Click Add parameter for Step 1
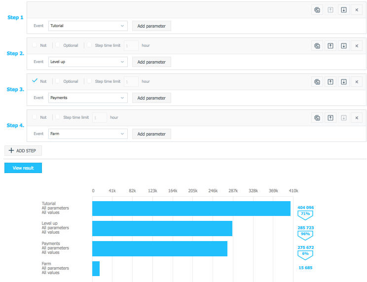367x282 pixels. (x=151, y=26)
